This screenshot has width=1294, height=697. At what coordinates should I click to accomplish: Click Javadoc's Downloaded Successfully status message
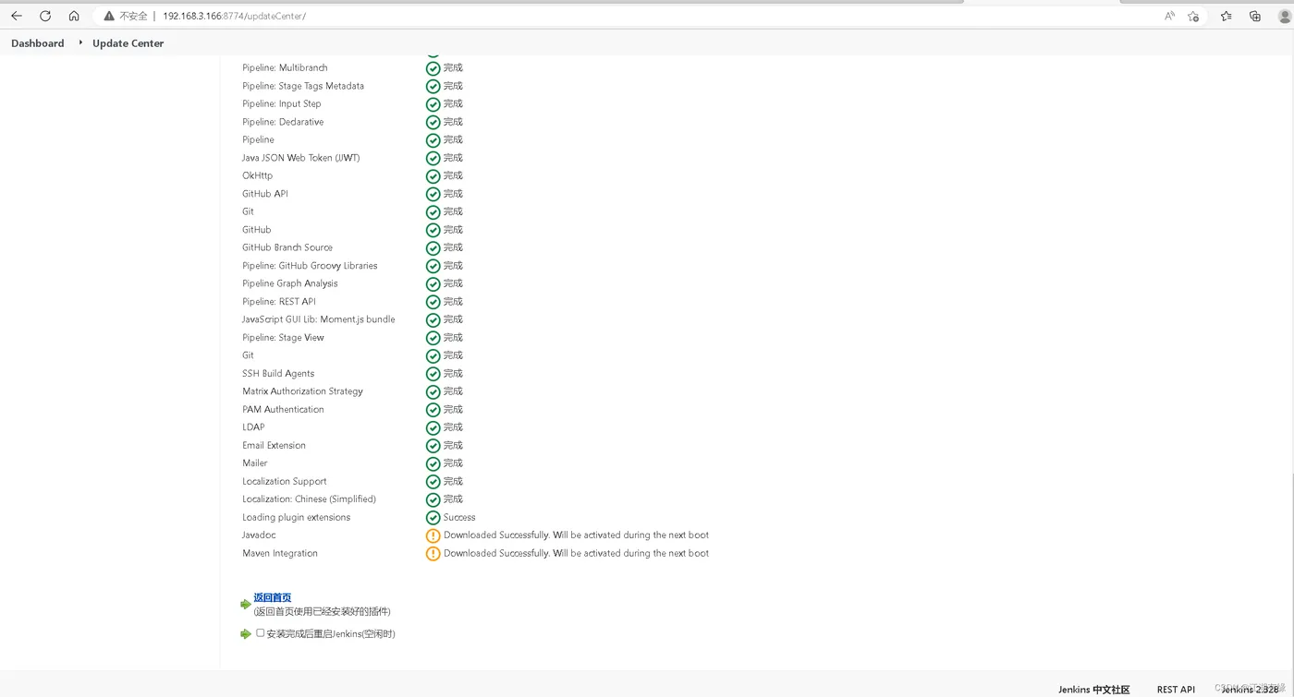(x=576, y=535)
